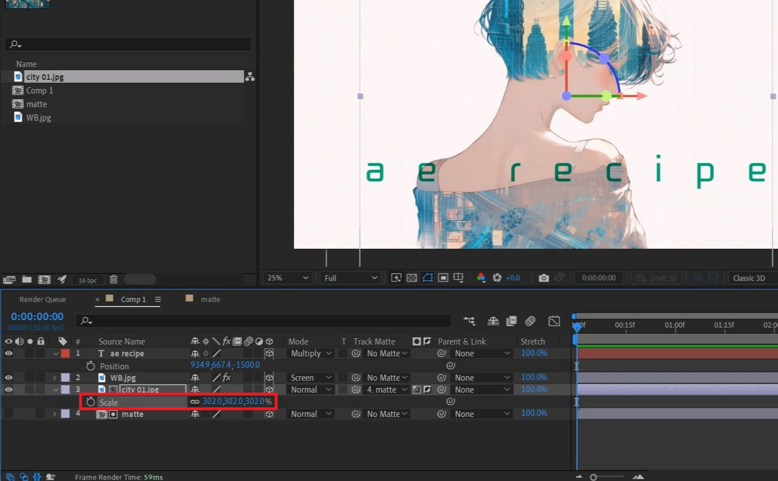
Task: Select Comp 1 in Project panel
Action: [39, 91]
